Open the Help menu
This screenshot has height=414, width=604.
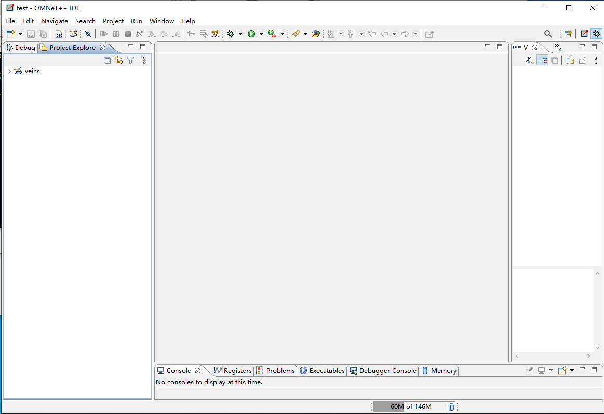(x=188, y=21)
